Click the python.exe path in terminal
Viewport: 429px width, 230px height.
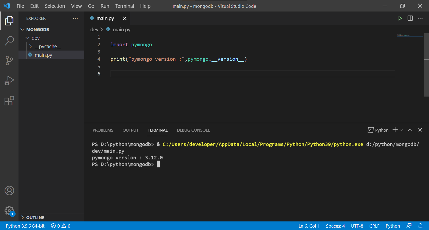coord(263,144)
